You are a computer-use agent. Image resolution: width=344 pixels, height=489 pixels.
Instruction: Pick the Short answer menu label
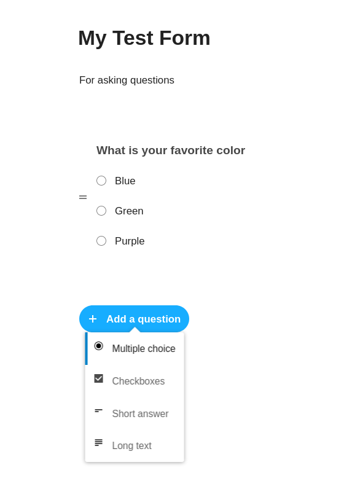140,413
